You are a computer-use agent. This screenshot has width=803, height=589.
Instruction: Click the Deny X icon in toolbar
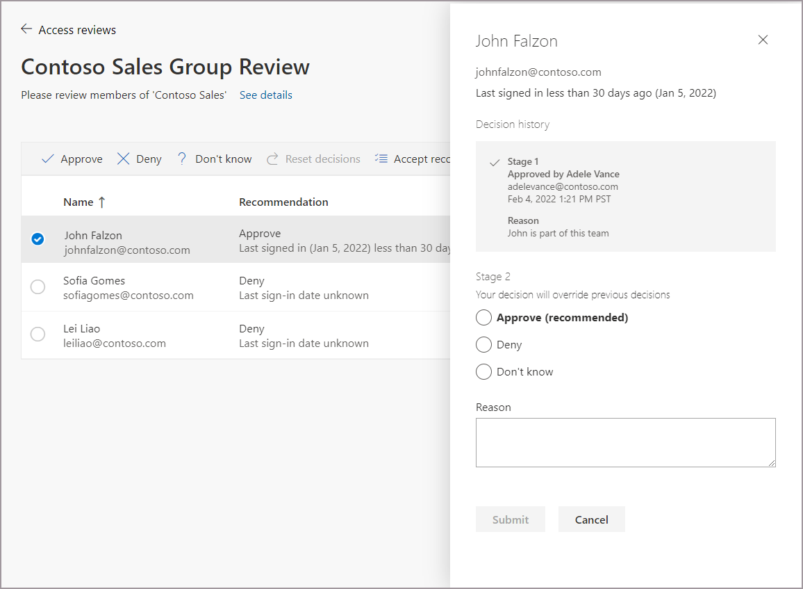pyautogui.click(x=124, y=159)
